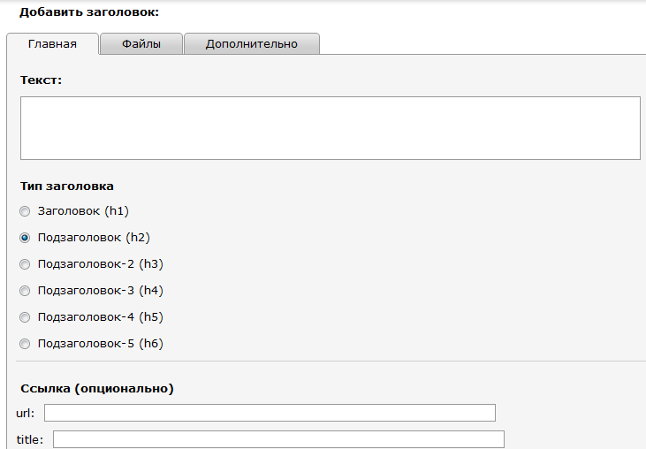Pick the Подзаголовок-5 (h6) radio option
Image resolution: width=646 pixels, height=449 pixels.
pyautogui.click(x=25, y=344)
